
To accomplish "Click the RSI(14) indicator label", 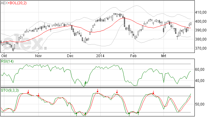I will 7,61.
